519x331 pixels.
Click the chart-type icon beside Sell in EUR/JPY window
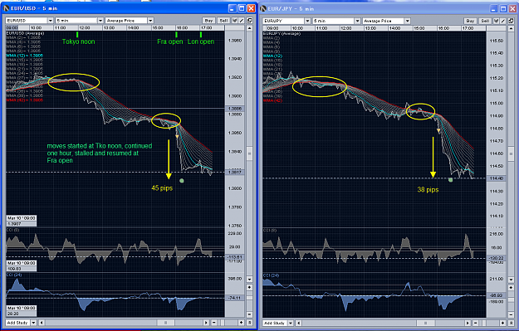(x=496, y=21)
